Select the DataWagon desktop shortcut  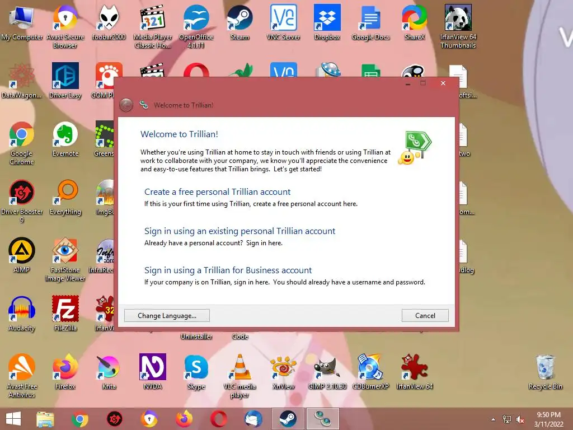pos(22,81)
